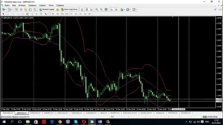Screen dimensions: 223x125
Task: Draw a vertical line tool
Action: (14, 14)
